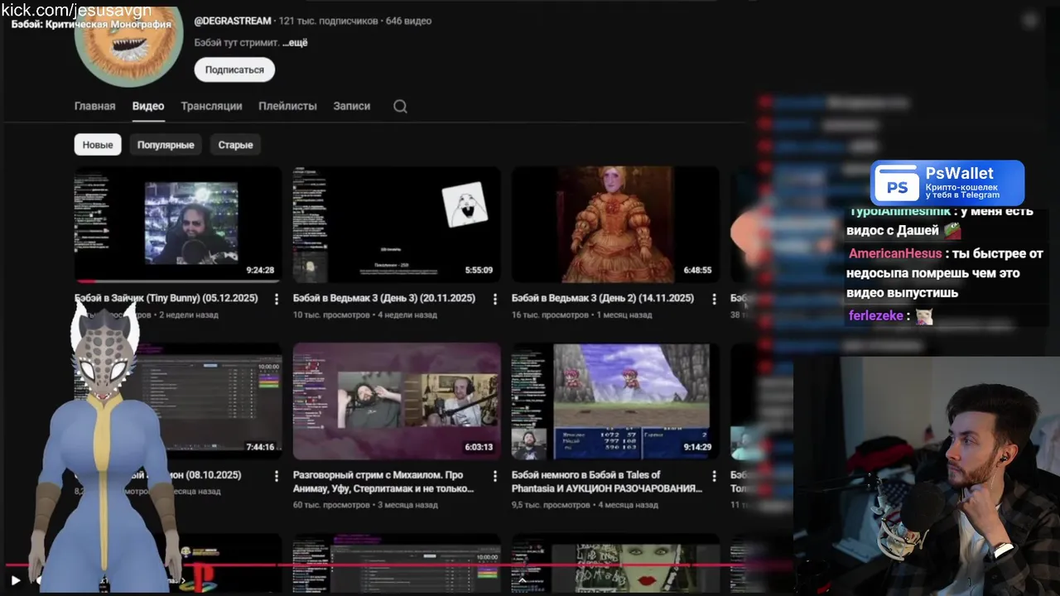This screenshot has height=596, width=1060.
Task: Click title Бэбэй в Ведьмак 3 (День 2)
Action: (603, 298)
